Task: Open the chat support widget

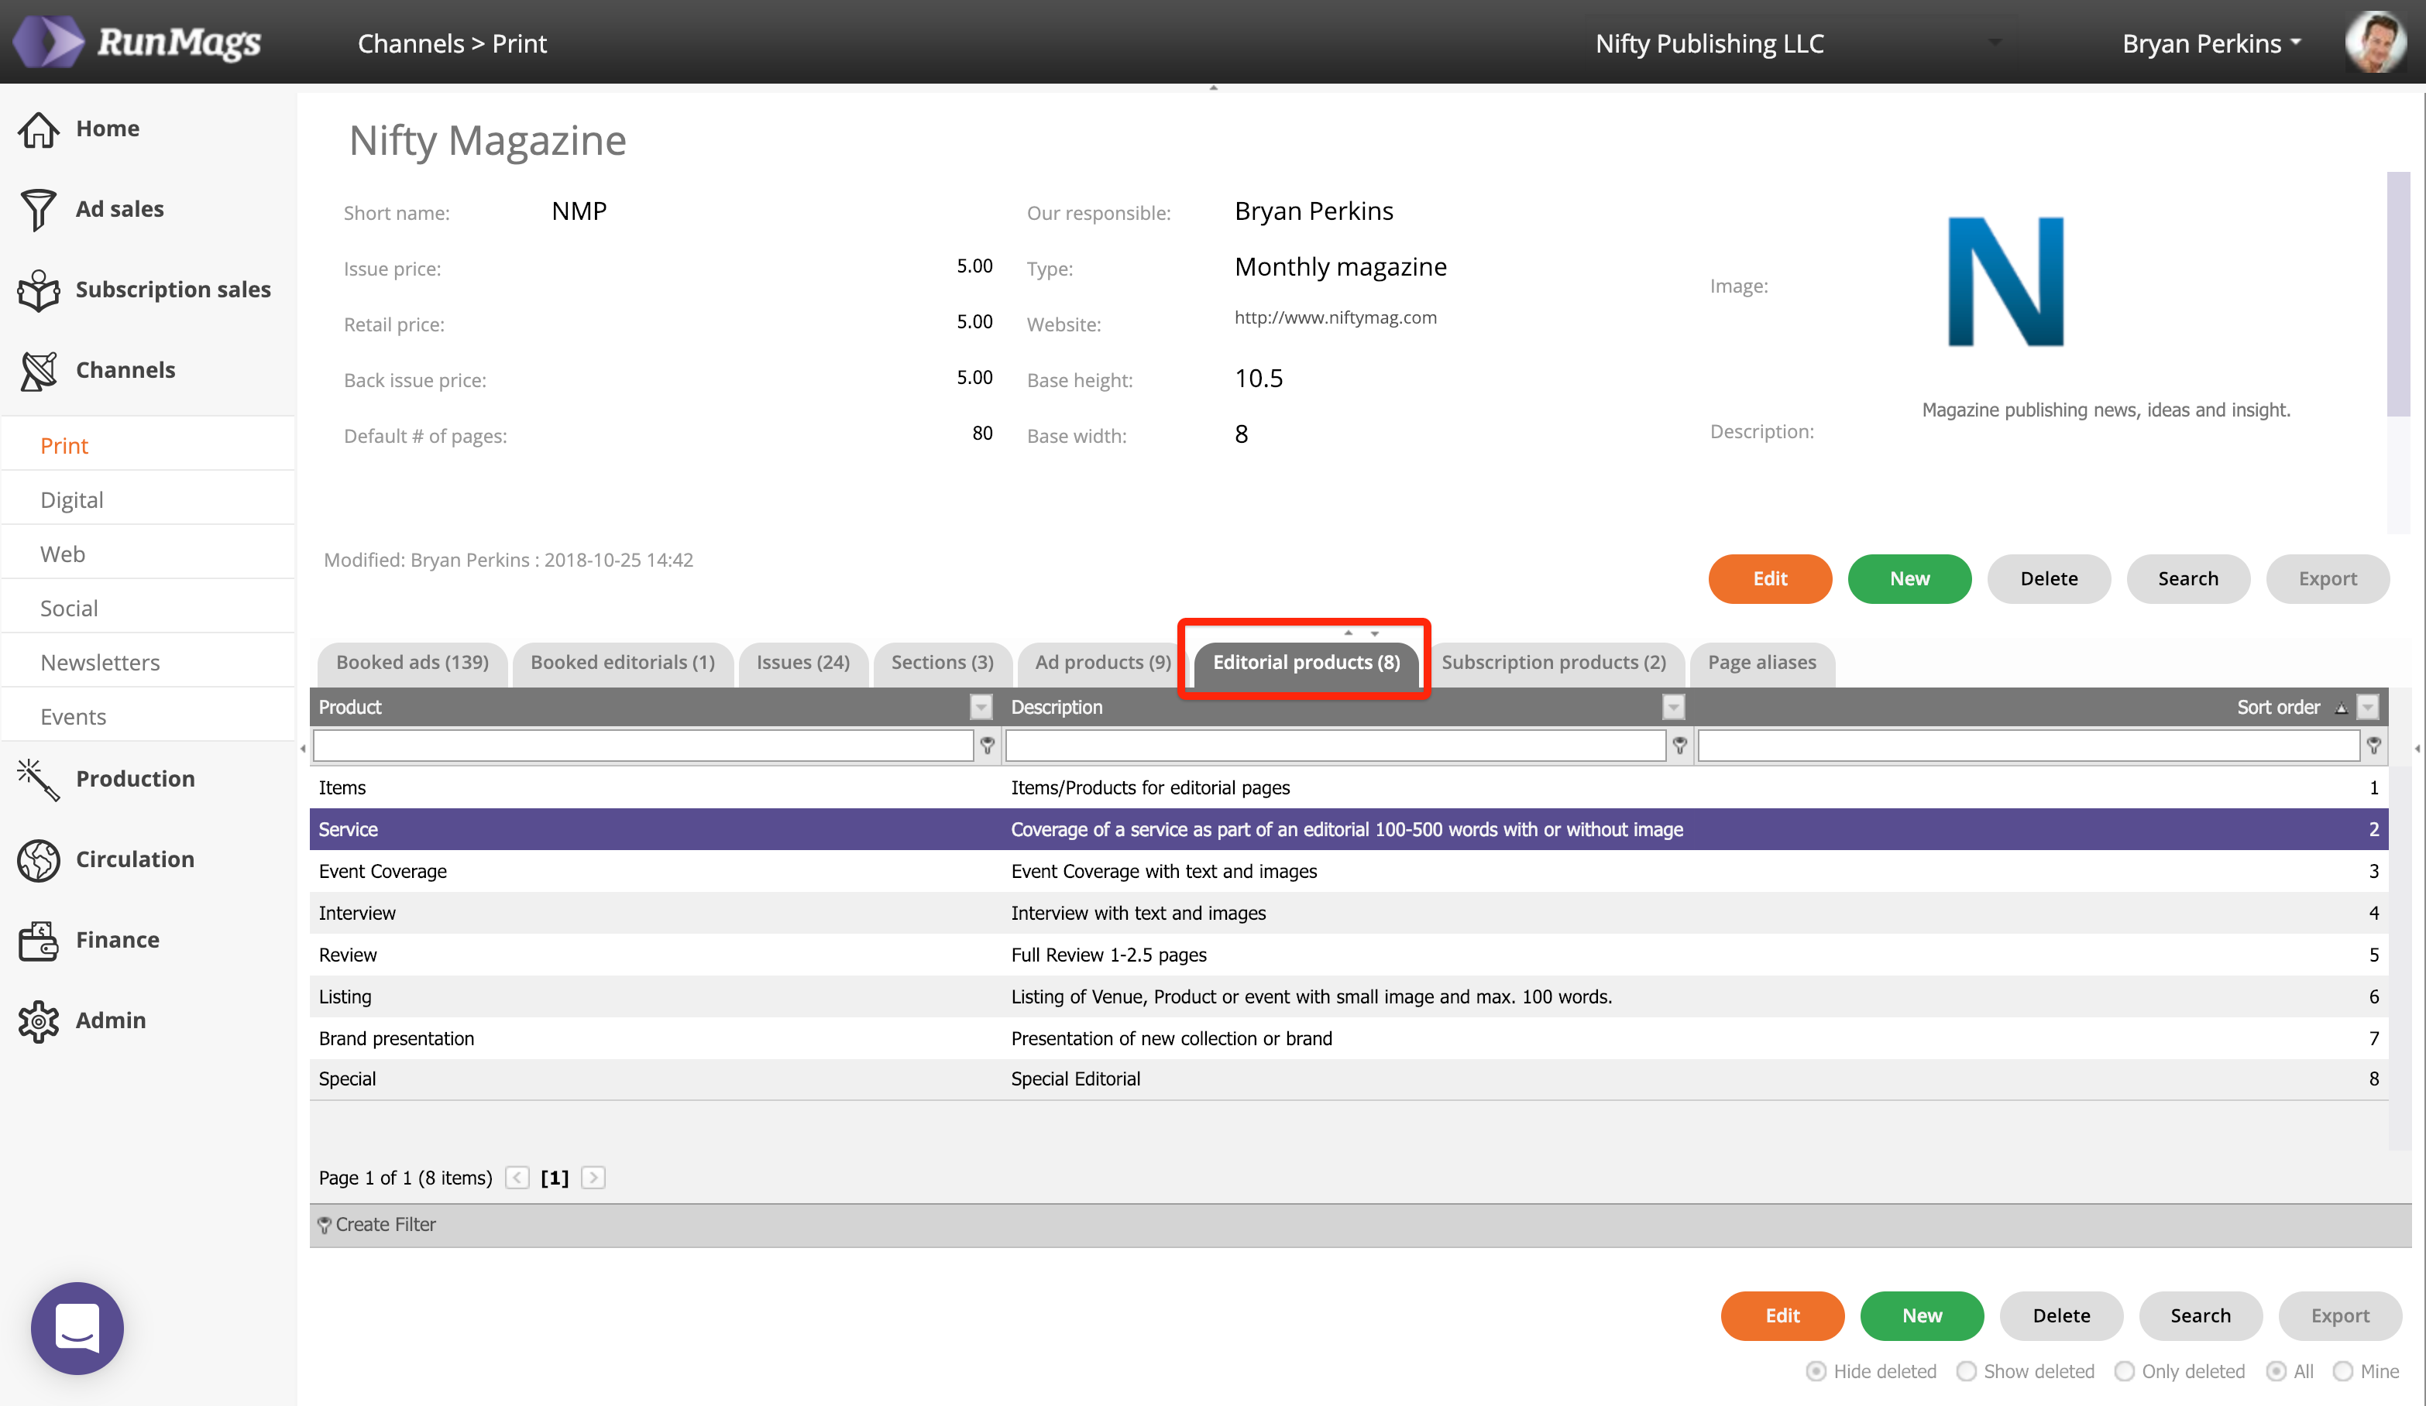Action: [x=77, y=1328]
